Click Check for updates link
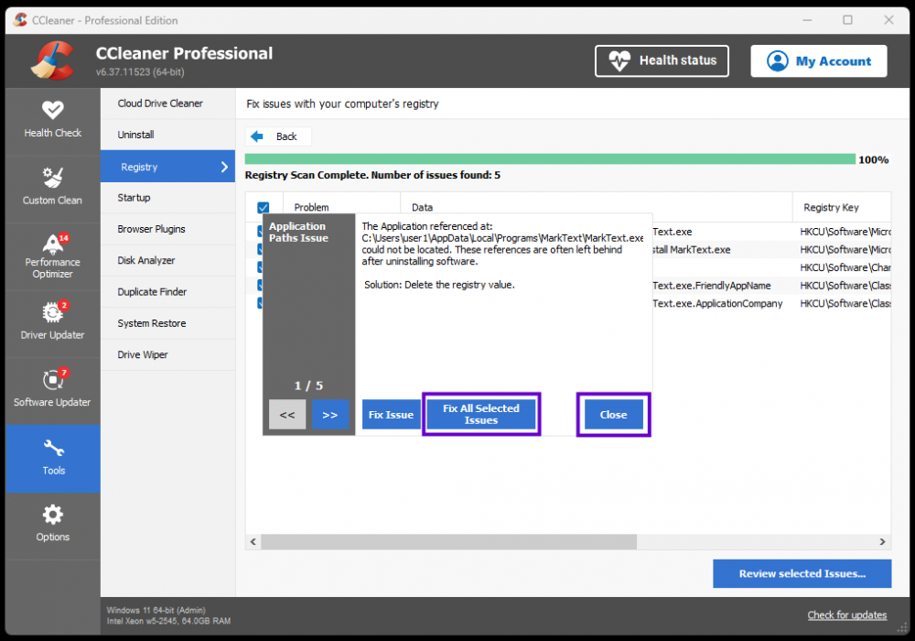This screenshot has height=641, width=915. (846, 614)
